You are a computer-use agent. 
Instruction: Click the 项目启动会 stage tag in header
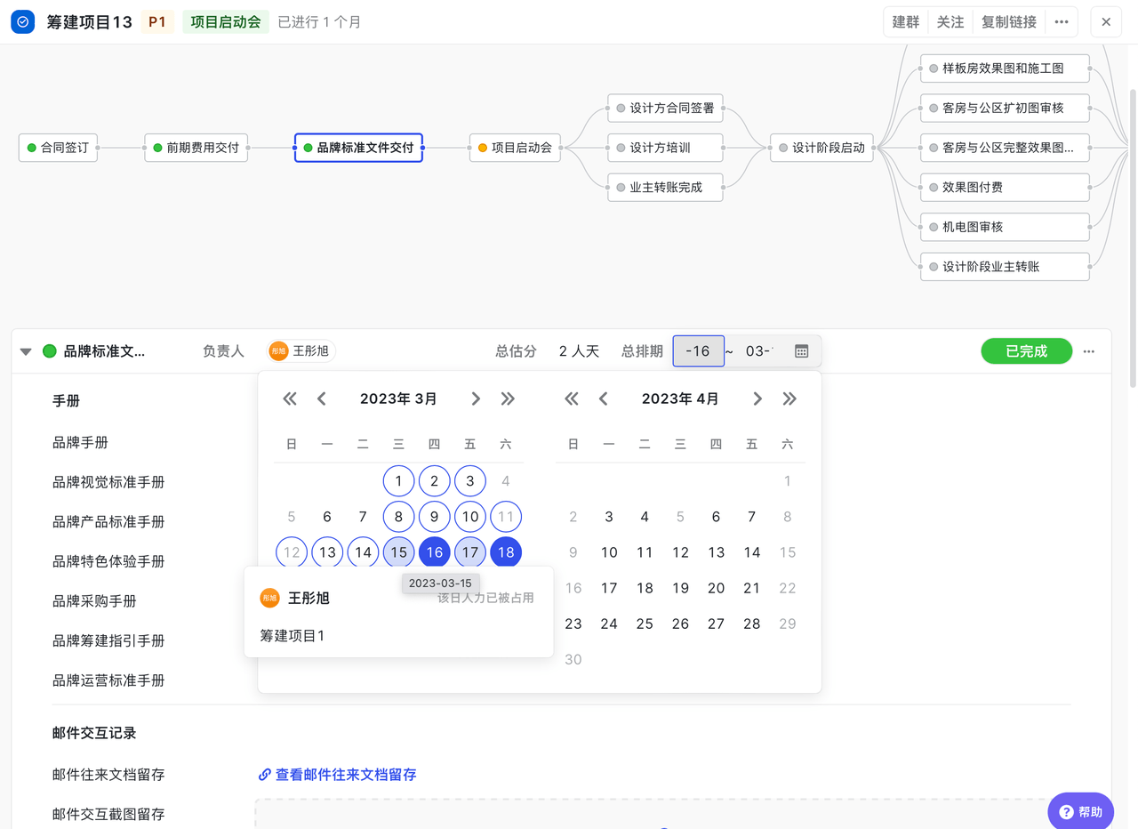pos(226,22)
